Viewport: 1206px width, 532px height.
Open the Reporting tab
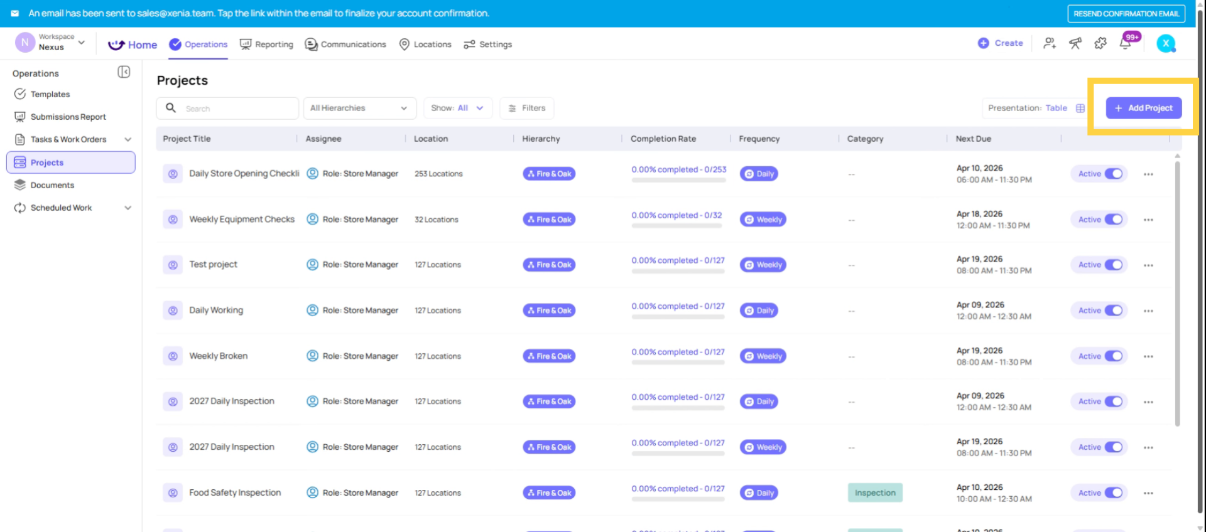tap(267, 45)
